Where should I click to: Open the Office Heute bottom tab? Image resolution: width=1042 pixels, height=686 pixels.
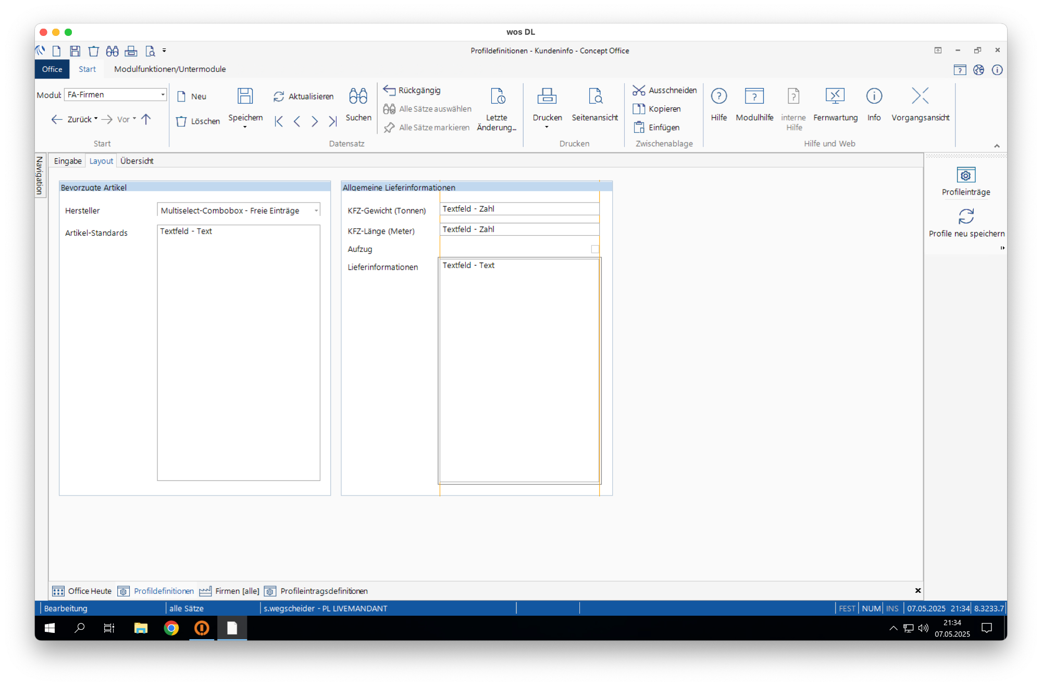(x=82, y=591)
